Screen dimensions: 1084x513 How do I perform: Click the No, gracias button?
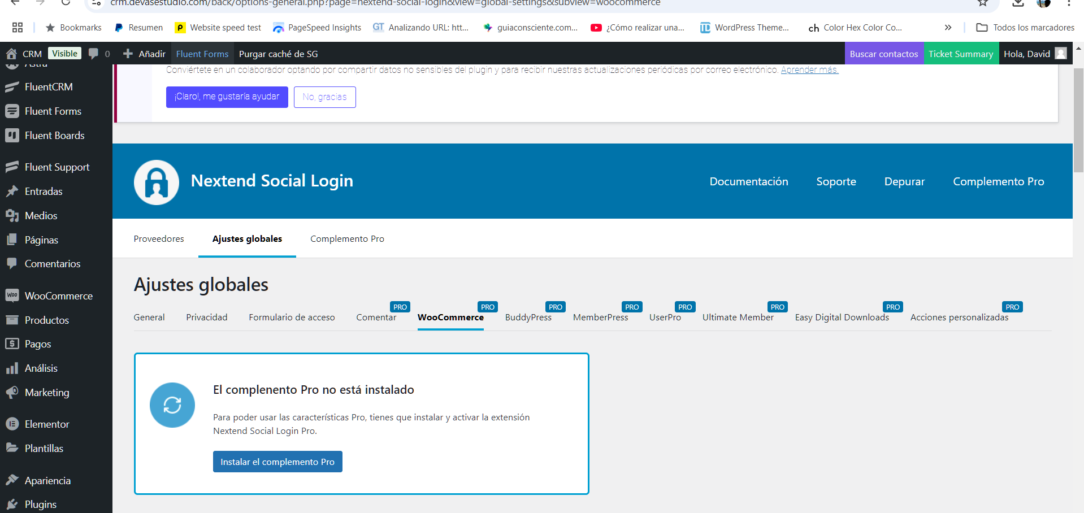[324, 97]
